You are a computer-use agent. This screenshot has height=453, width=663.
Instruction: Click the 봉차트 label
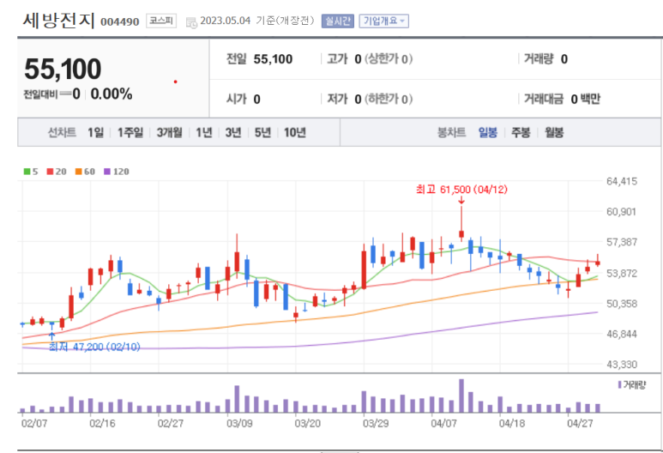click(x=451, y=133)
